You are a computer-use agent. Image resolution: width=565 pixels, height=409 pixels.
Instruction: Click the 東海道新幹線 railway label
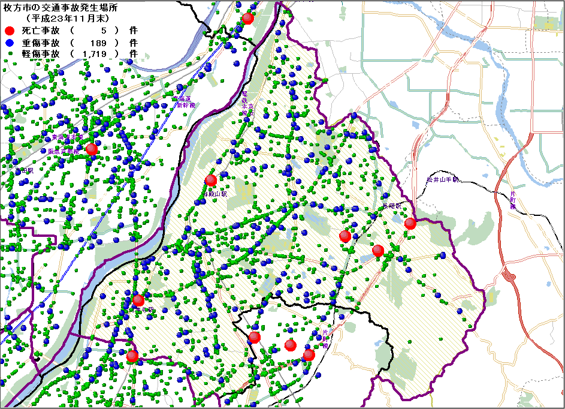pos(180,101)
